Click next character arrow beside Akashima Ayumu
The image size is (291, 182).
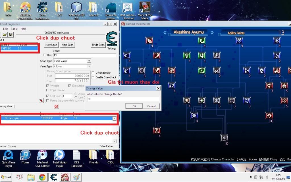click(212, 33)
